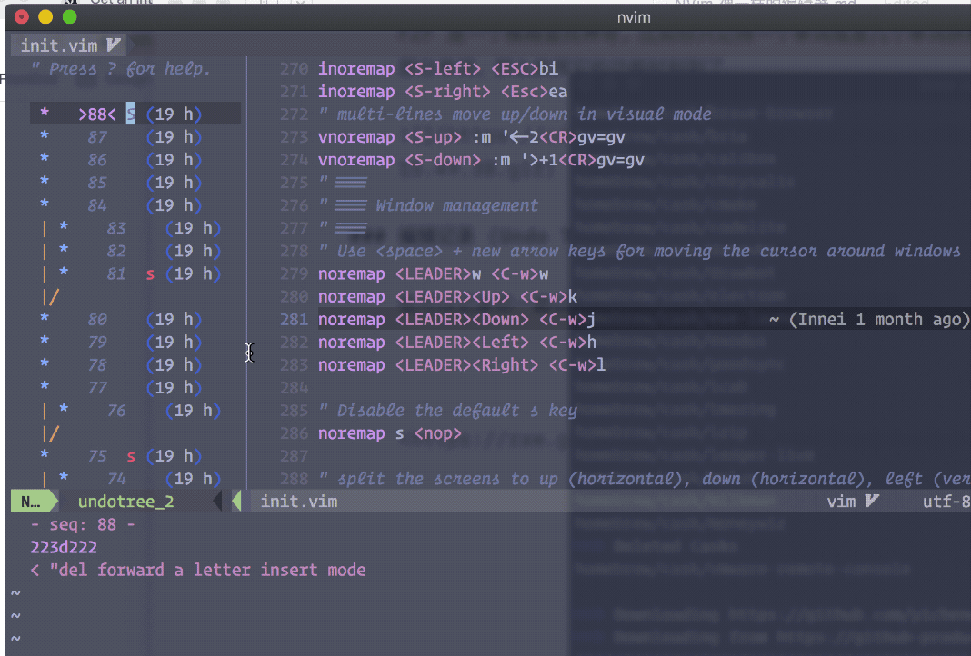Click line 274 vnoremap S-down mapping
The image size is (971, 656).
(481, 160)
